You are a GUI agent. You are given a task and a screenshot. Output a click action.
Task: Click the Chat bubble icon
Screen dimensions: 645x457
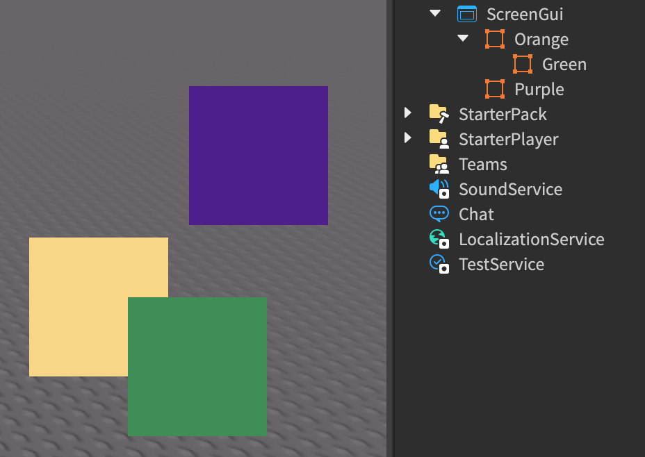(x=439, y=214)
